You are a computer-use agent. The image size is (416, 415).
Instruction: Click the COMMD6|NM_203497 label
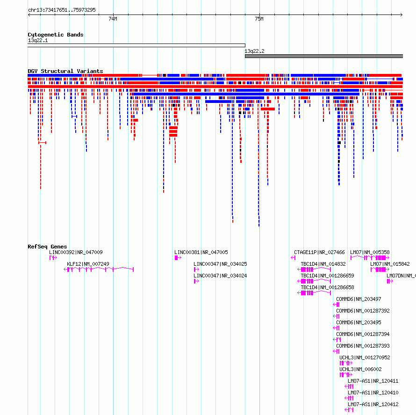(359, 299)
